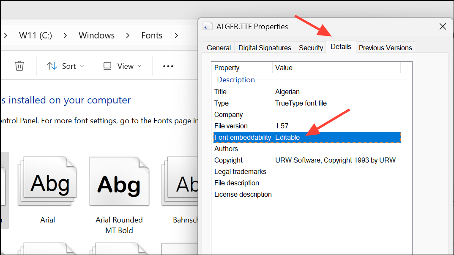This screenshot has width=454, height=255.
Task: Click the breadcrumb chevron after Fonts
Action: (x=176, y=35)
